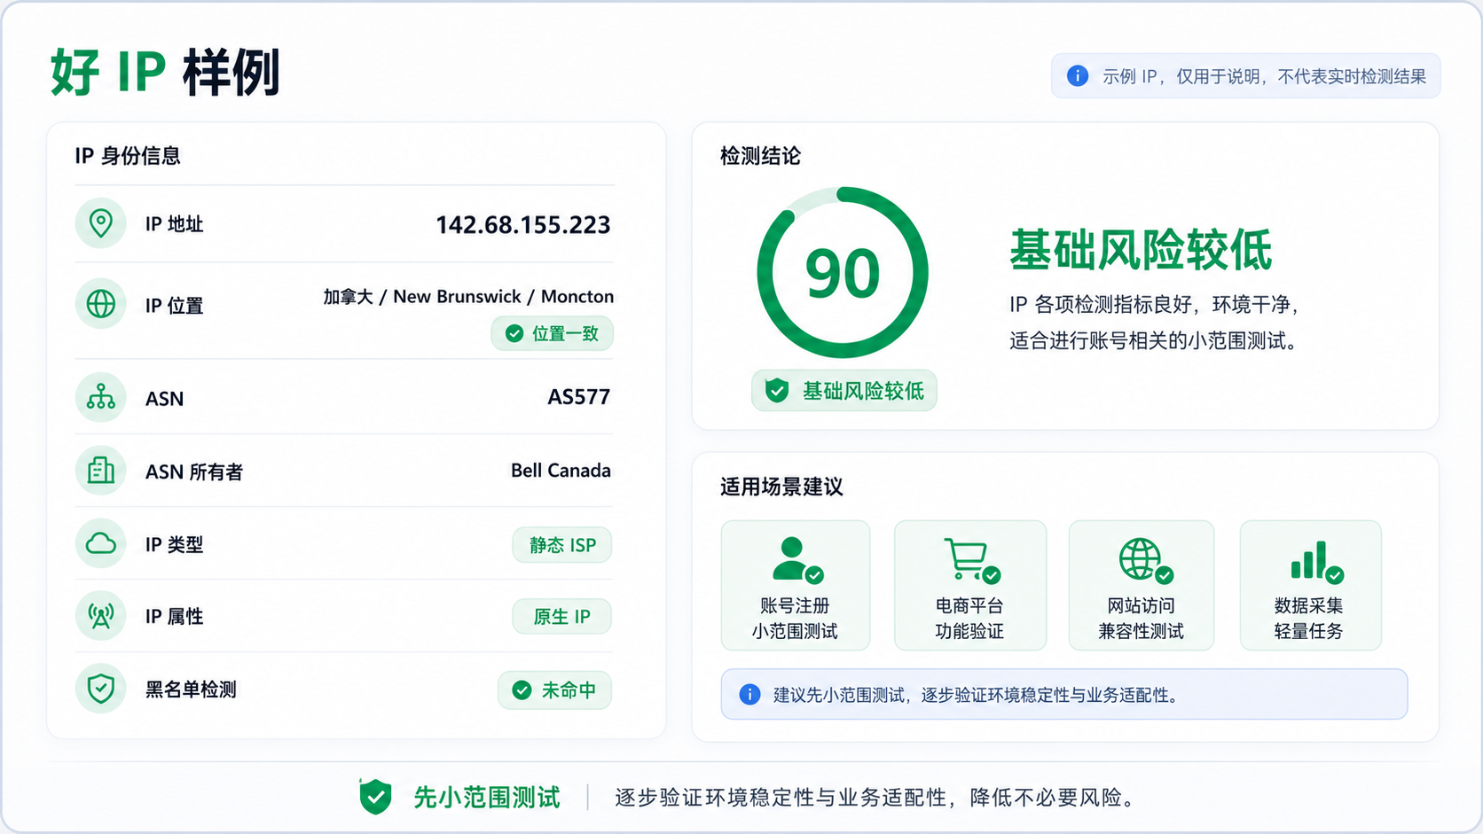
Task: Click the large 基础风险较低 headline
Action: [x=1141, y=250]
